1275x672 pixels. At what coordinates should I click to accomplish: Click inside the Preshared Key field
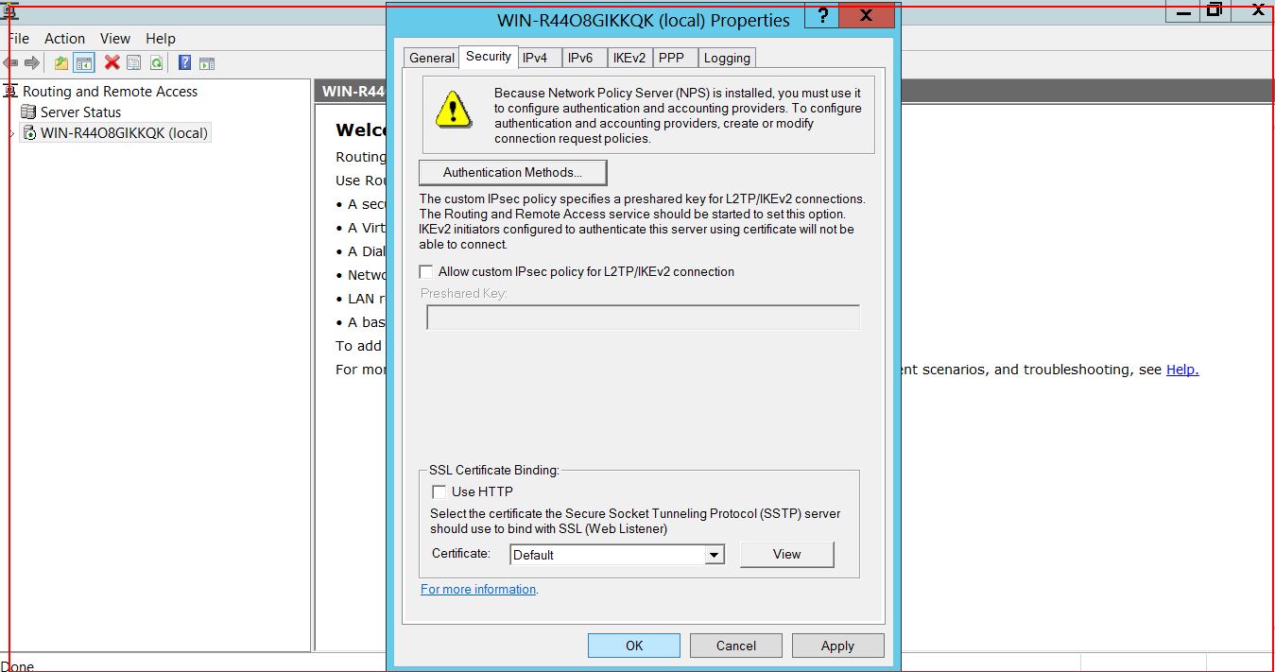click(643, 318)
